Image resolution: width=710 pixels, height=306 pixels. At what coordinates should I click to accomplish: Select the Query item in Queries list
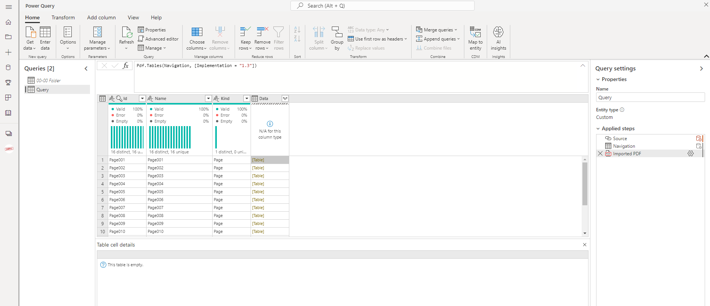point(57,89)
